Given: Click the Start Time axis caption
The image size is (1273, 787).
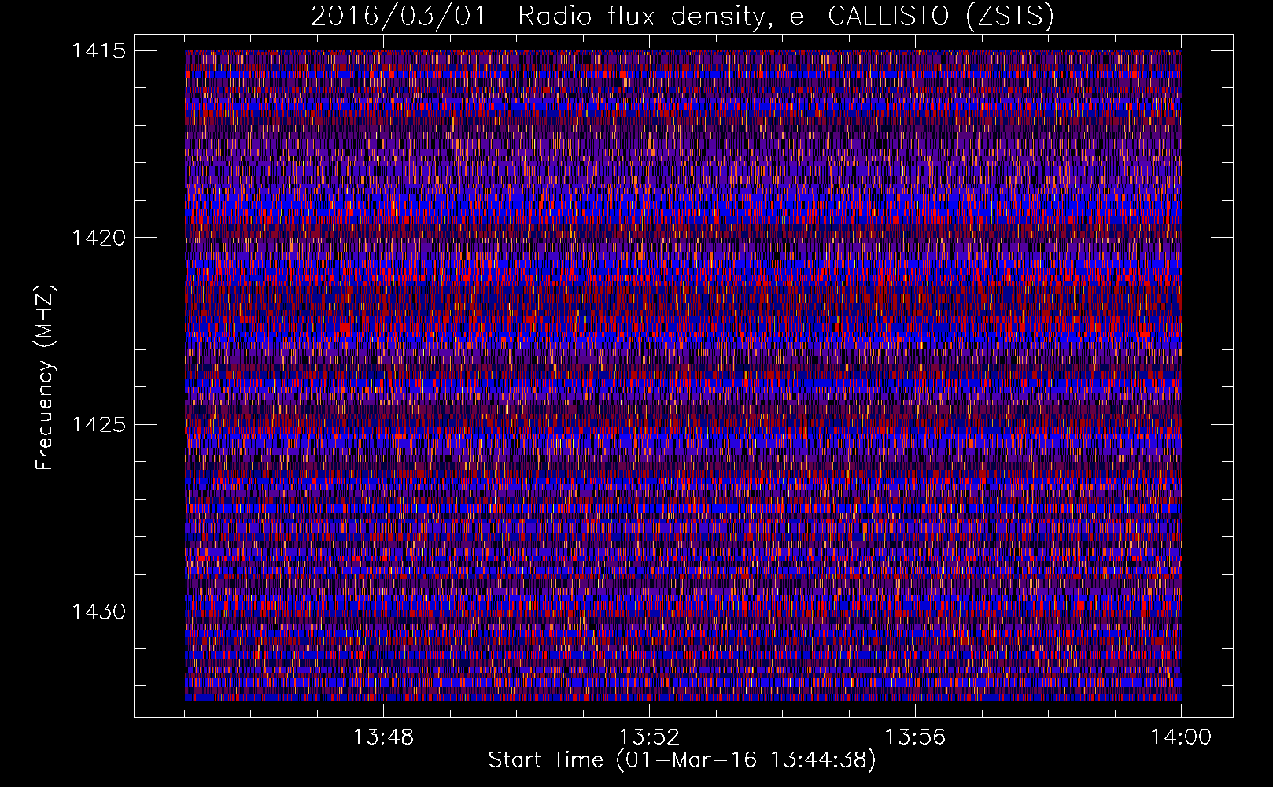Looking at the screenshot, I should pos(682,760).
